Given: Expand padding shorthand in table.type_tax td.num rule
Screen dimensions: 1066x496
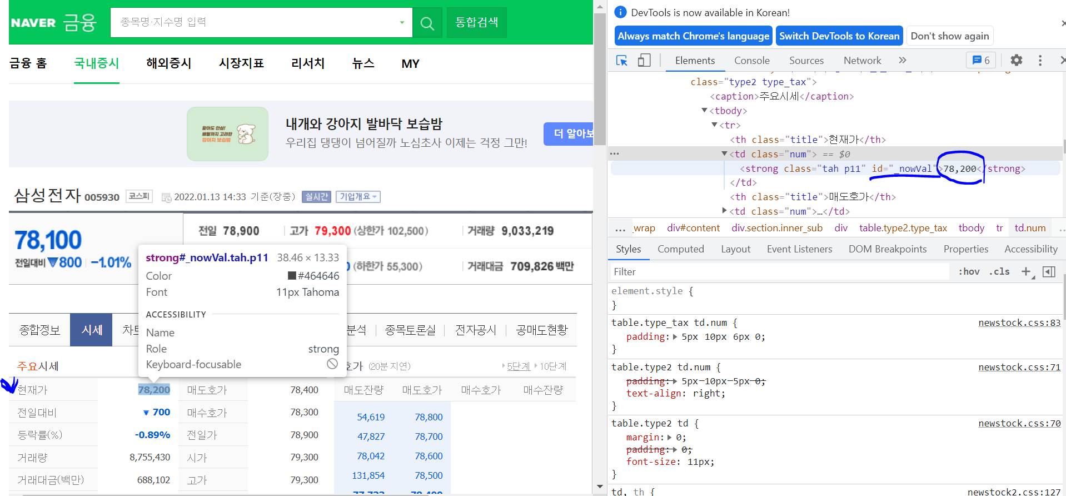Looking at the screenshot, I should 675,336.
